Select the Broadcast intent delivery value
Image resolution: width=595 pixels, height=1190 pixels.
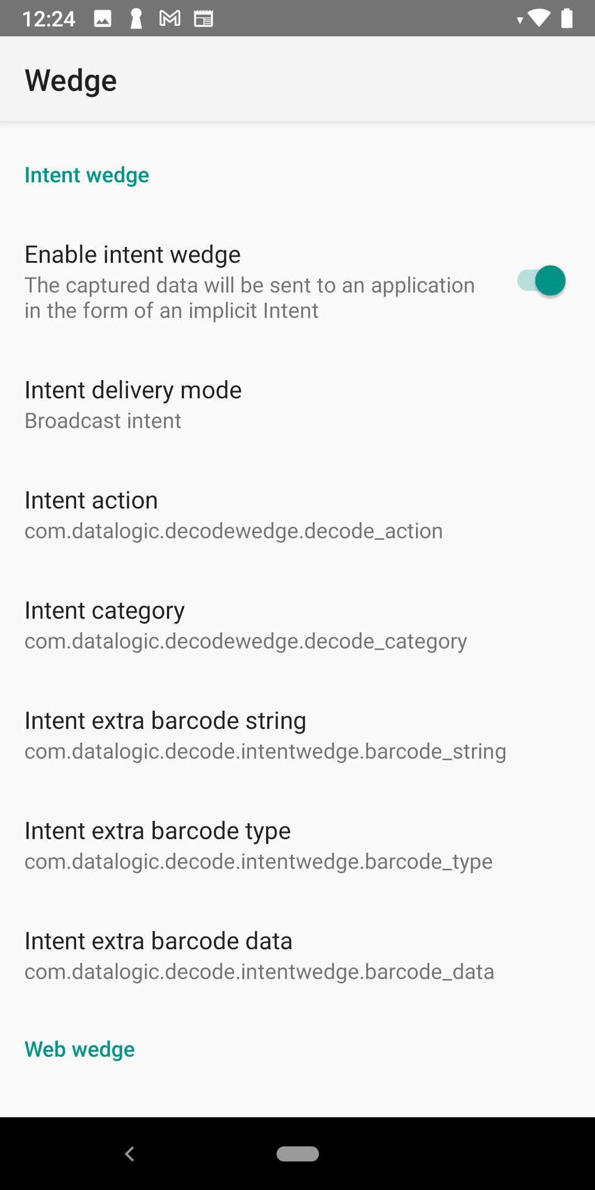(x=103, y=421)
